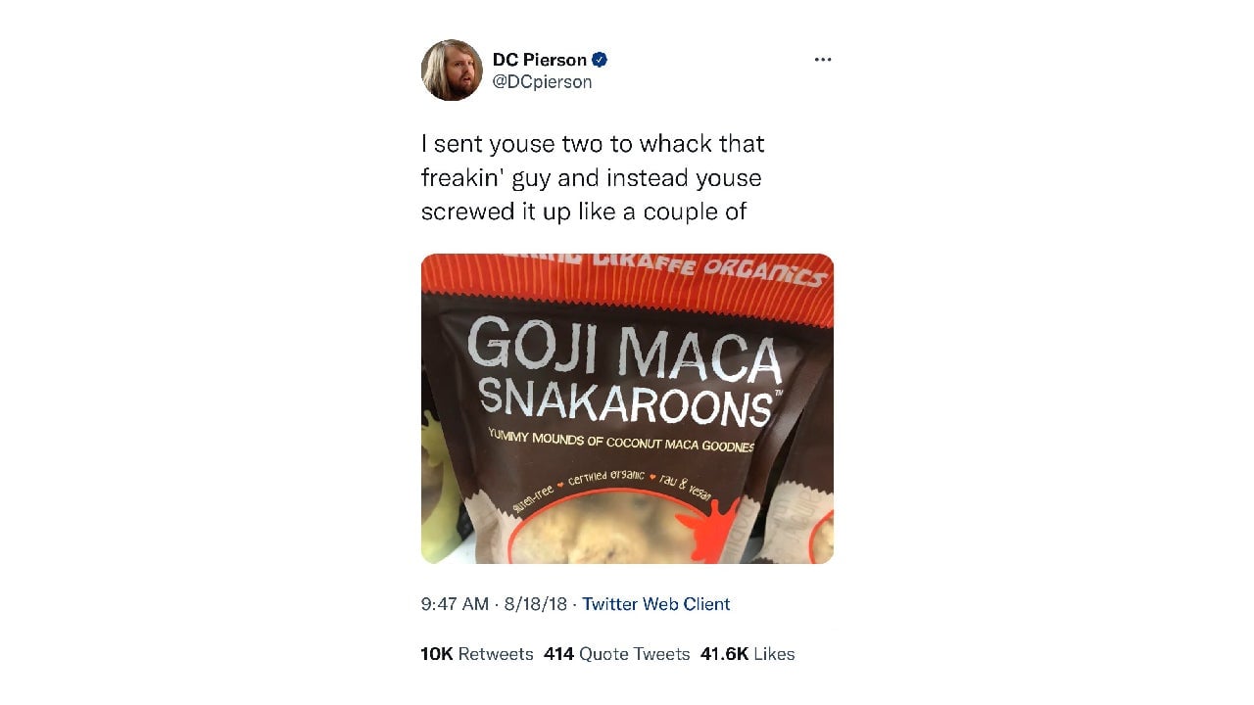
Task: Click the 8/18/18 date
Action: coord(536,604)
